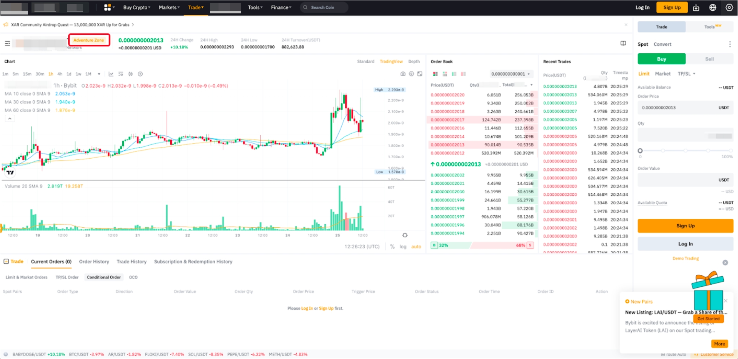Click the download app icon
738x359 pixels.
696,7
